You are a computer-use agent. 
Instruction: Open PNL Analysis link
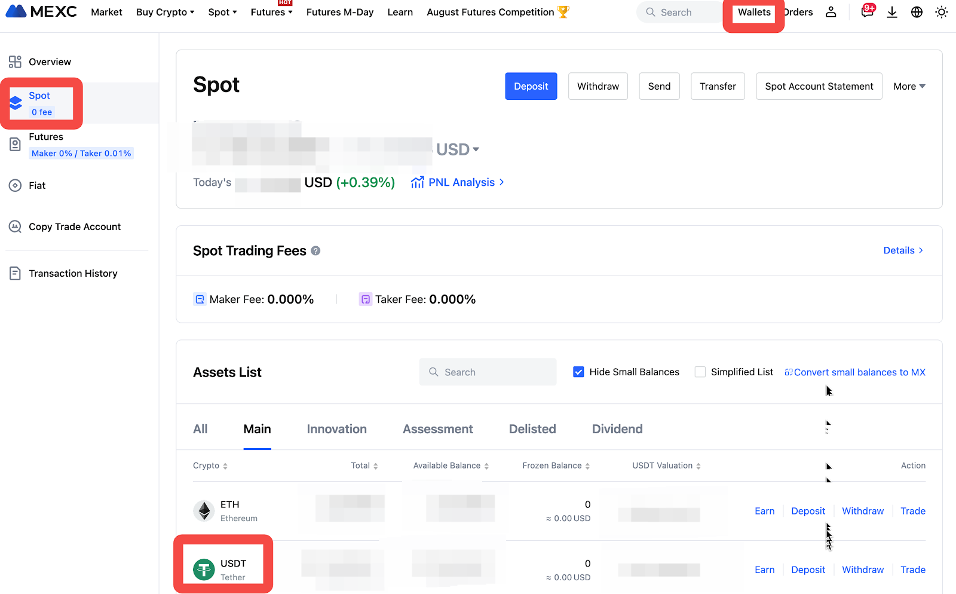[x=461, y=182]
